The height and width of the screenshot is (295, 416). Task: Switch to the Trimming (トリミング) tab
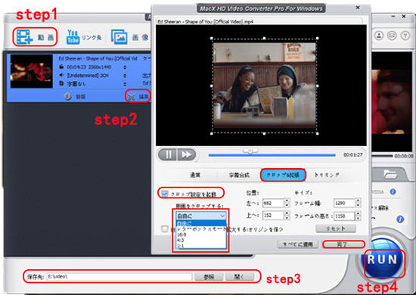[327, 175]
